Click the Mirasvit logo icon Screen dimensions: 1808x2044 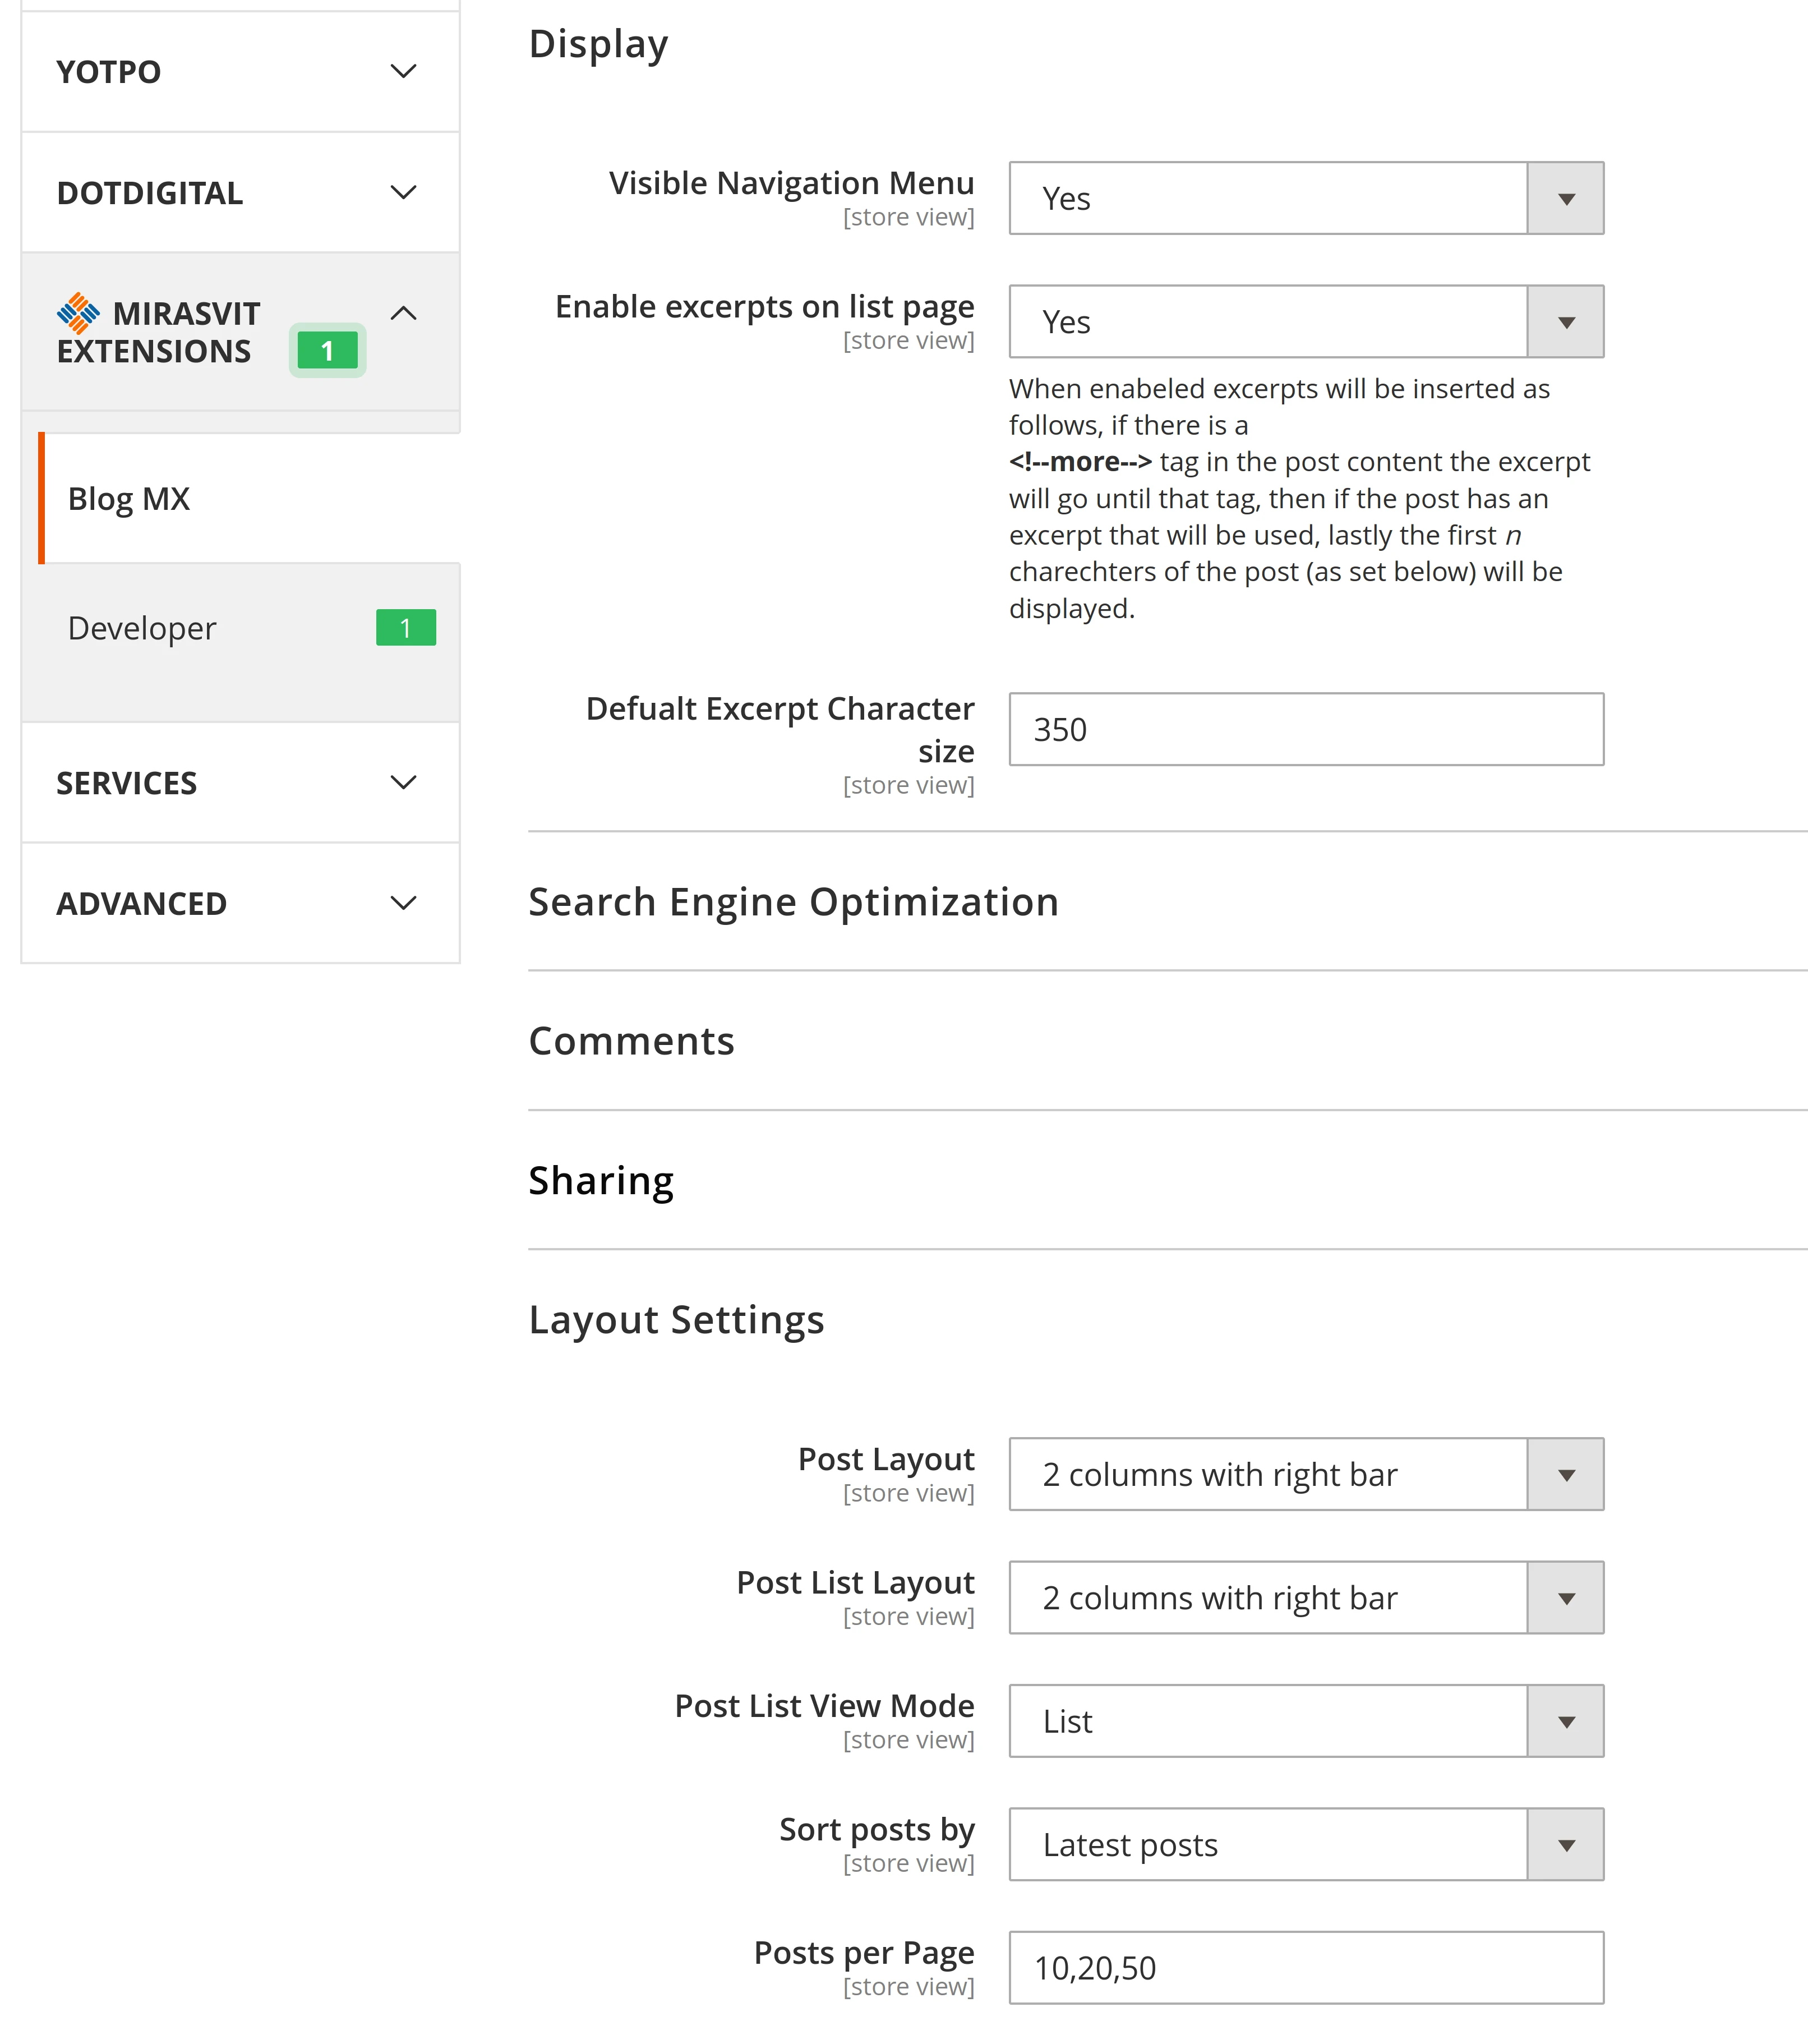[x=79, y=313]
